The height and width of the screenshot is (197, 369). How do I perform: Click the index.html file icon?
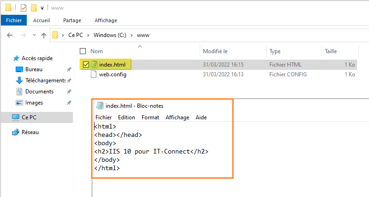(94, 64)
